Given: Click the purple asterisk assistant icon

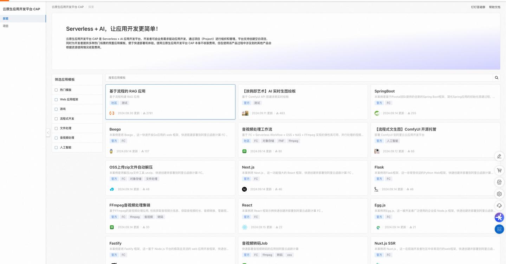Looking at the screenshot, I should pyautogui.click(x=499, y=217).
